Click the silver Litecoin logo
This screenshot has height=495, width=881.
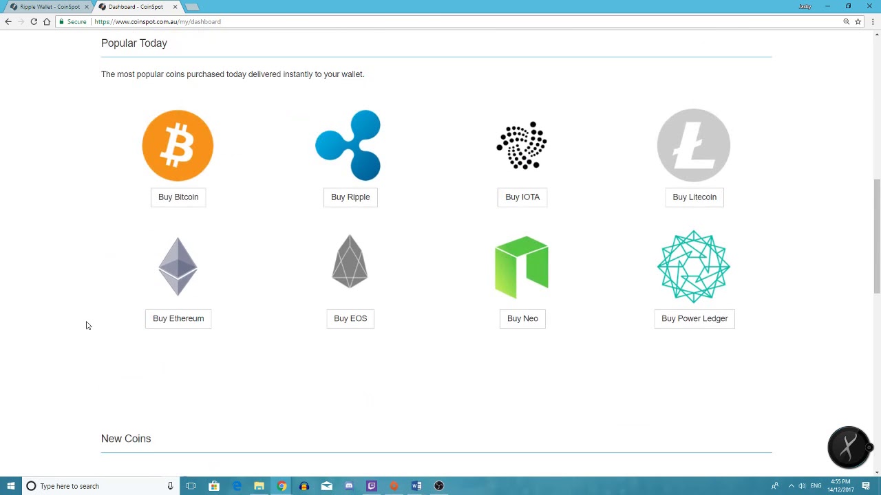coord(694,145)
